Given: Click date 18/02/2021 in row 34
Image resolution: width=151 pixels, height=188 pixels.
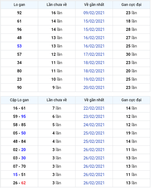Looking at the screenshot, I should 94,62.
